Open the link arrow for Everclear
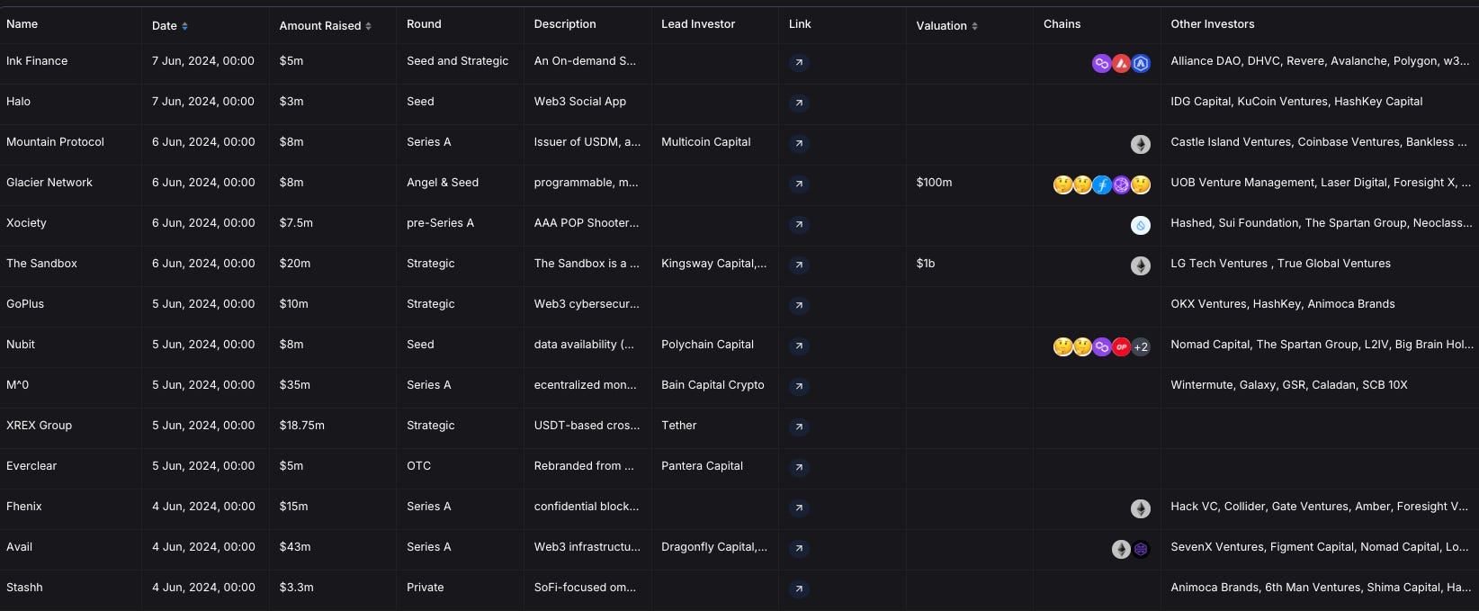The width and height of the screenshot is (1479, 611). coord(799,468)
